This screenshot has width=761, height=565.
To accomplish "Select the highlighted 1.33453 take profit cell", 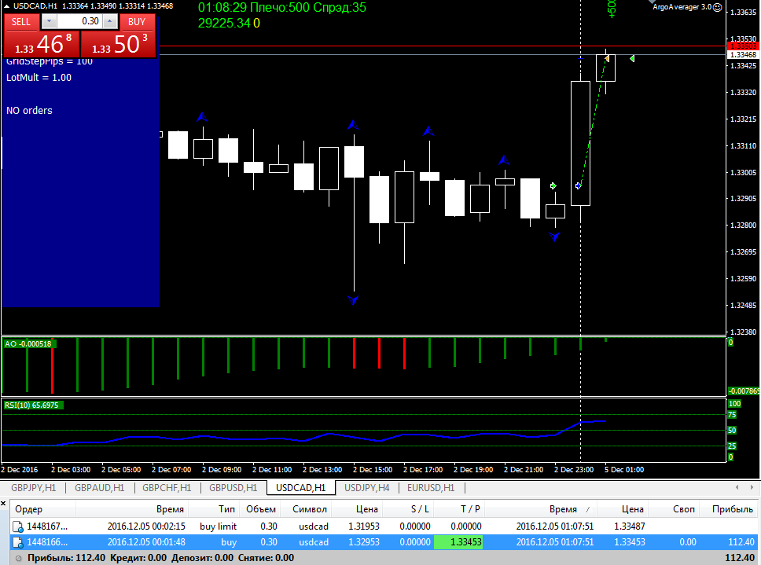I will pos(458,542).
